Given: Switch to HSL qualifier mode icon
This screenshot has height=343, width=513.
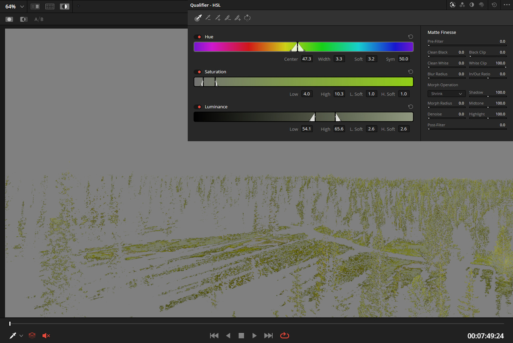Looking at the screenshot, I should coord(453,5).
